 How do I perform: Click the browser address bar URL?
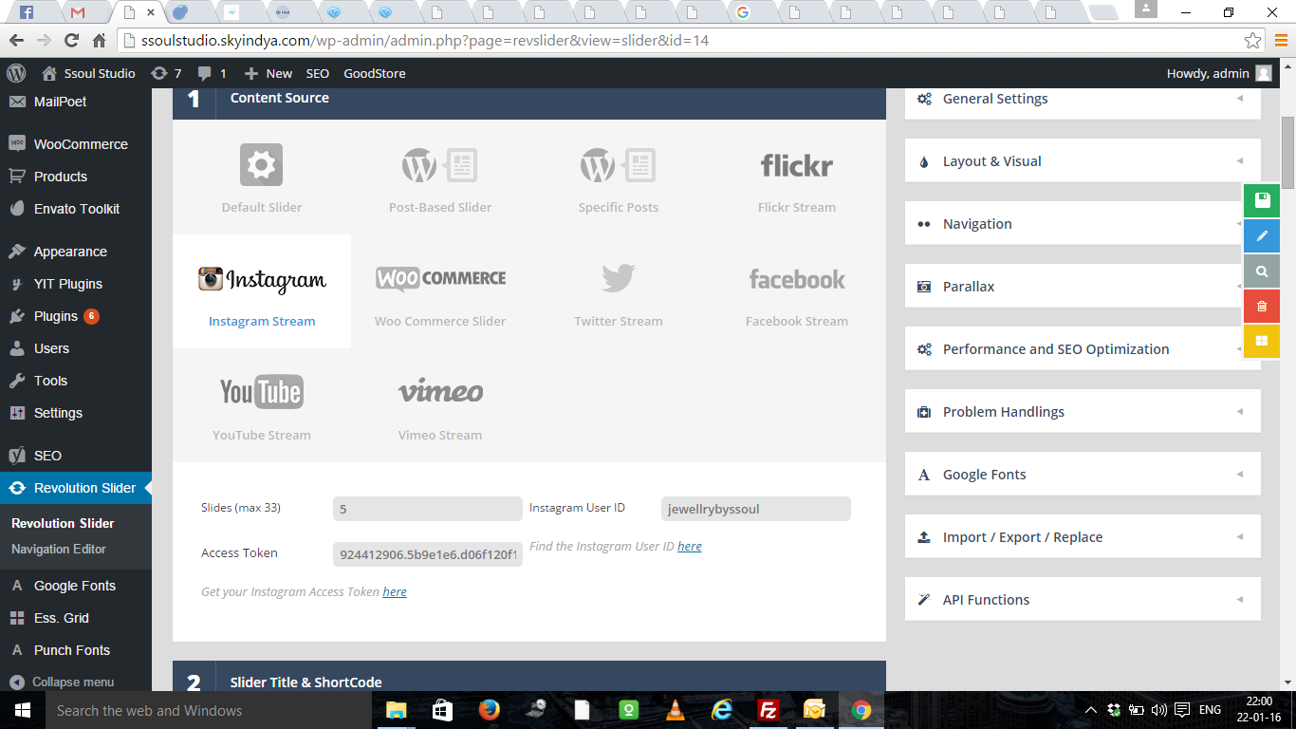(425, 41)
